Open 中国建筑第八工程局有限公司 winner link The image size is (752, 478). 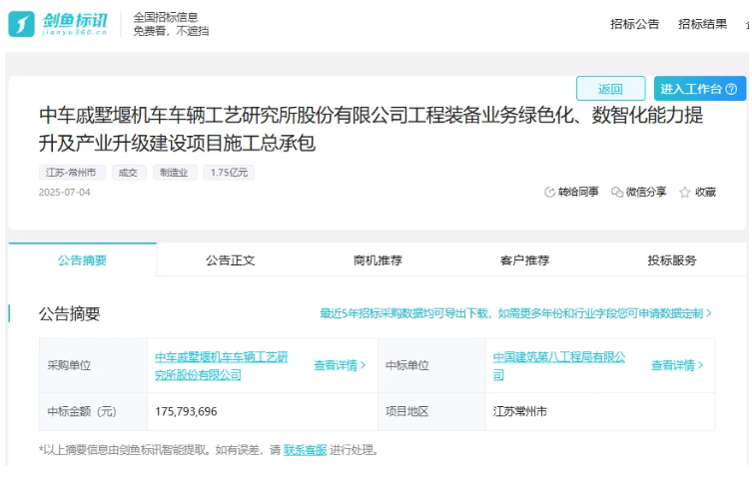558,365
